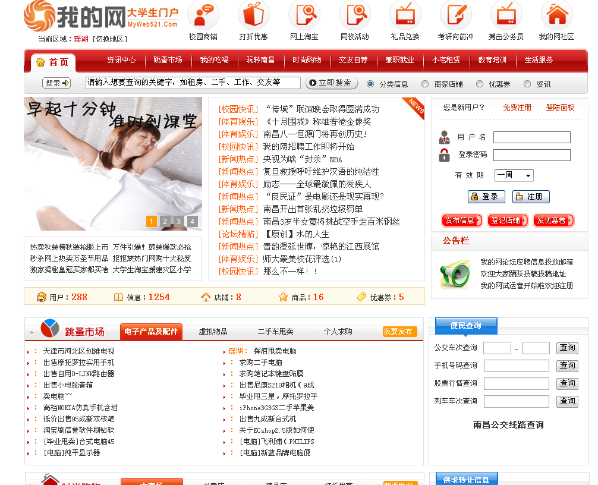Go to the 首页 tab

pyautogui.click(x=53, y=62)
